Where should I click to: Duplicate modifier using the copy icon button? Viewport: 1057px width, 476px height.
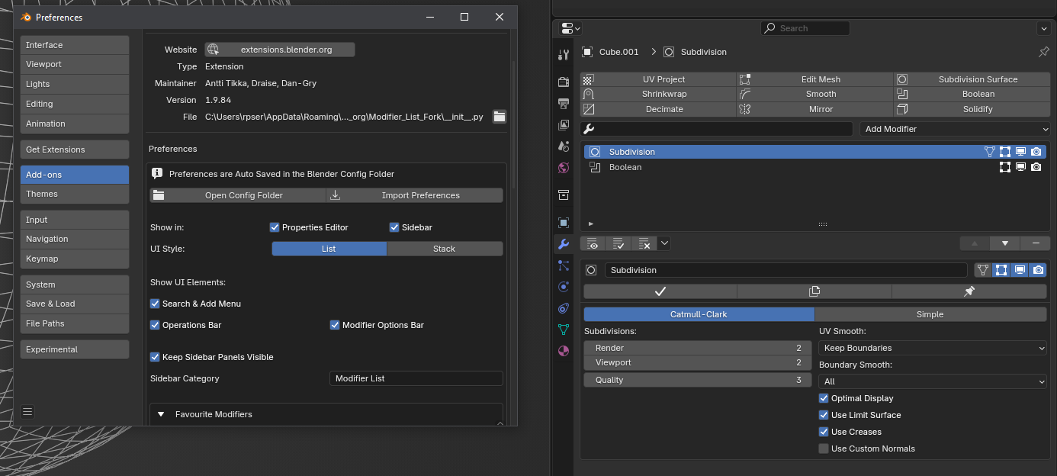(x=814, y=291)
